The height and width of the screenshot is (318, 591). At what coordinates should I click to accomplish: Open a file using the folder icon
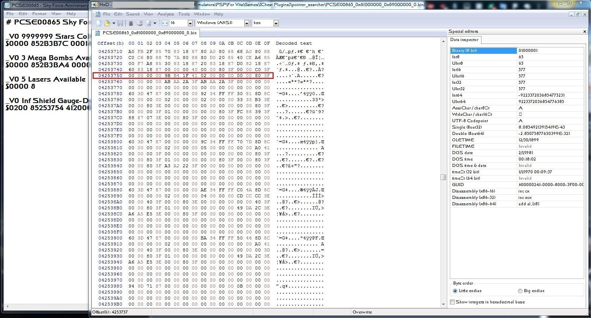pos(107,23)
